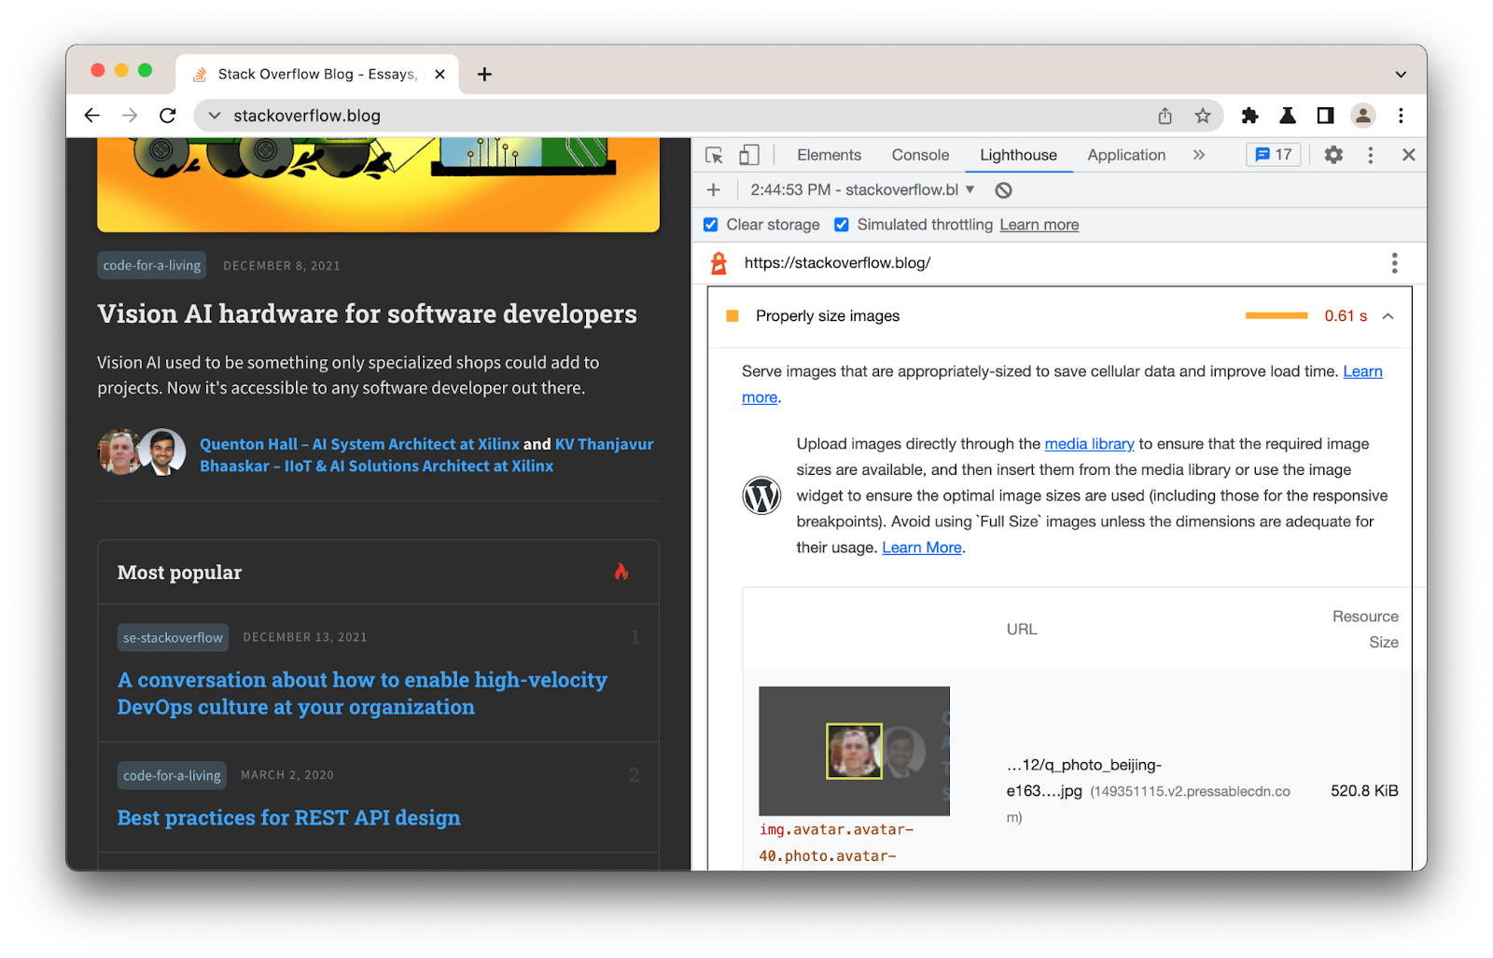Image resolution: width=1493 pixels, height=958 pixels.
Task: Go back with the browser back arrow
Action: pos(91,116)
